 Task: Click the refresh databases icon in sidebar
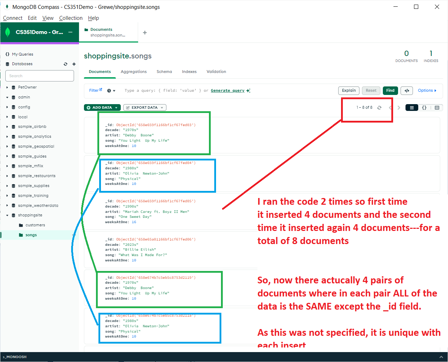pyautogui.click(x=66, y=64)
